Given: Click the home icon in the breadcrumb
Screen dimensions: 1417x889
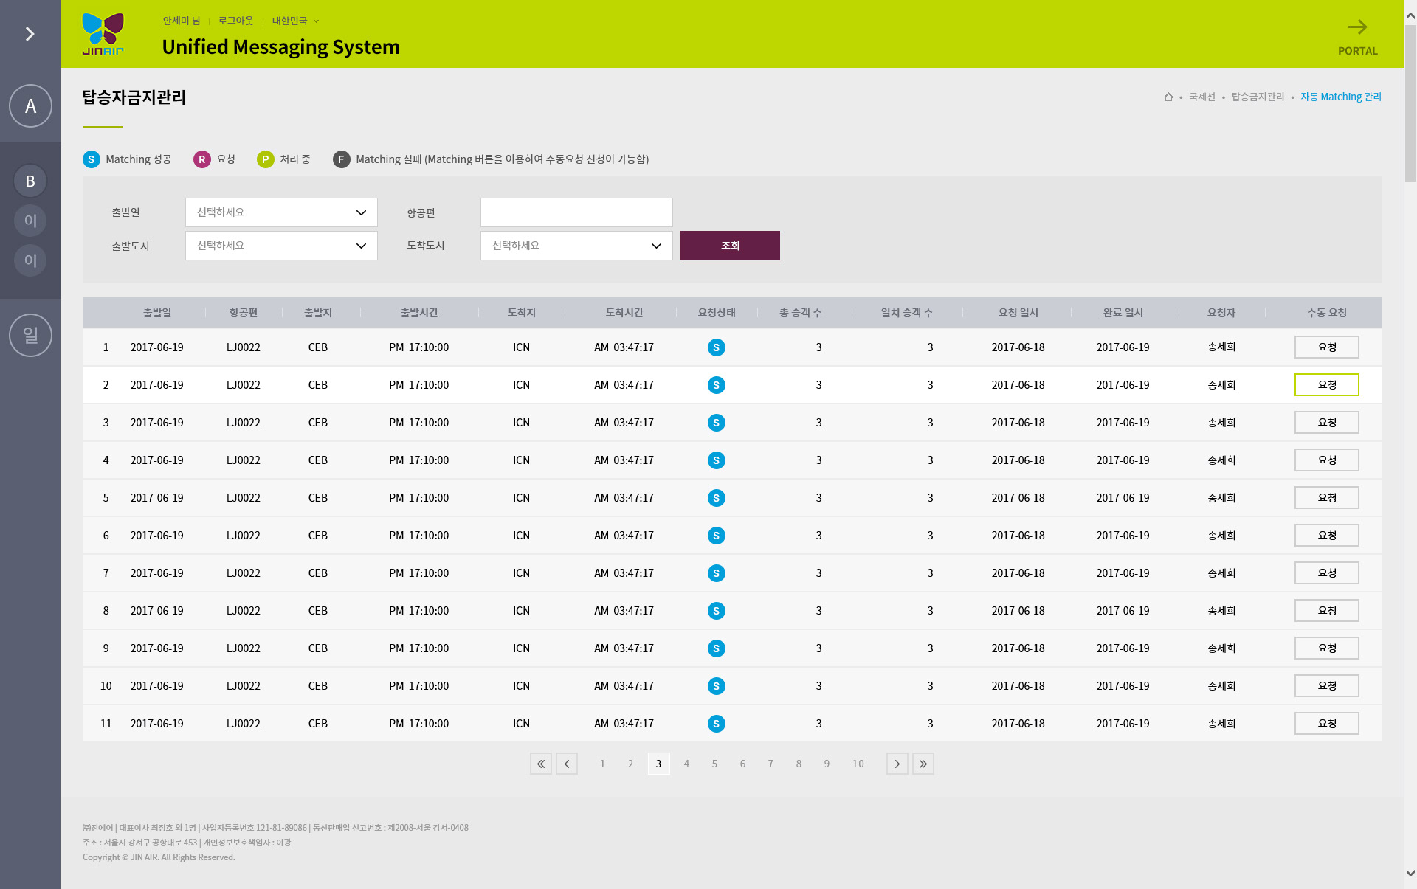Looking at the screenshot, I should point(1168,97).
